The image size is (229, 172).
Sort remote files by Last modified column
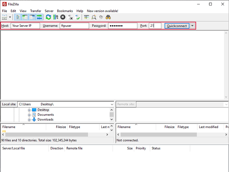(210, 127)
